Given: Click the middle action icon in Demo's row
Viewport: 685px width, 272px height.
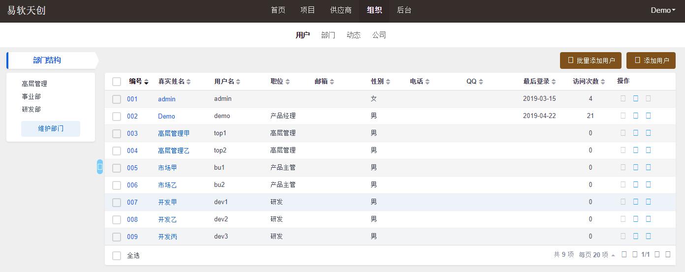Looking at the screenshot, I should click(x=636, y=116).
